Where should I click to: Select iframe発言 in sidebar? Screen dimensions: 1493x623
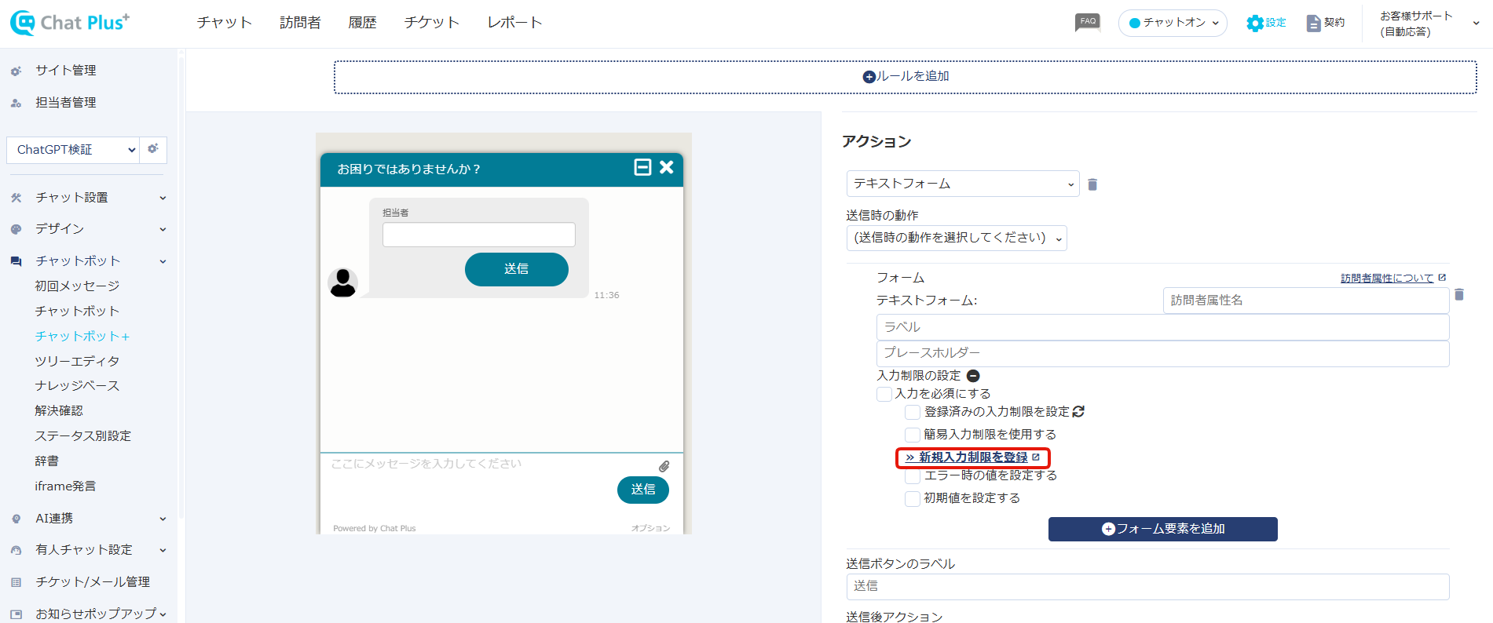[x=65, y=486]
